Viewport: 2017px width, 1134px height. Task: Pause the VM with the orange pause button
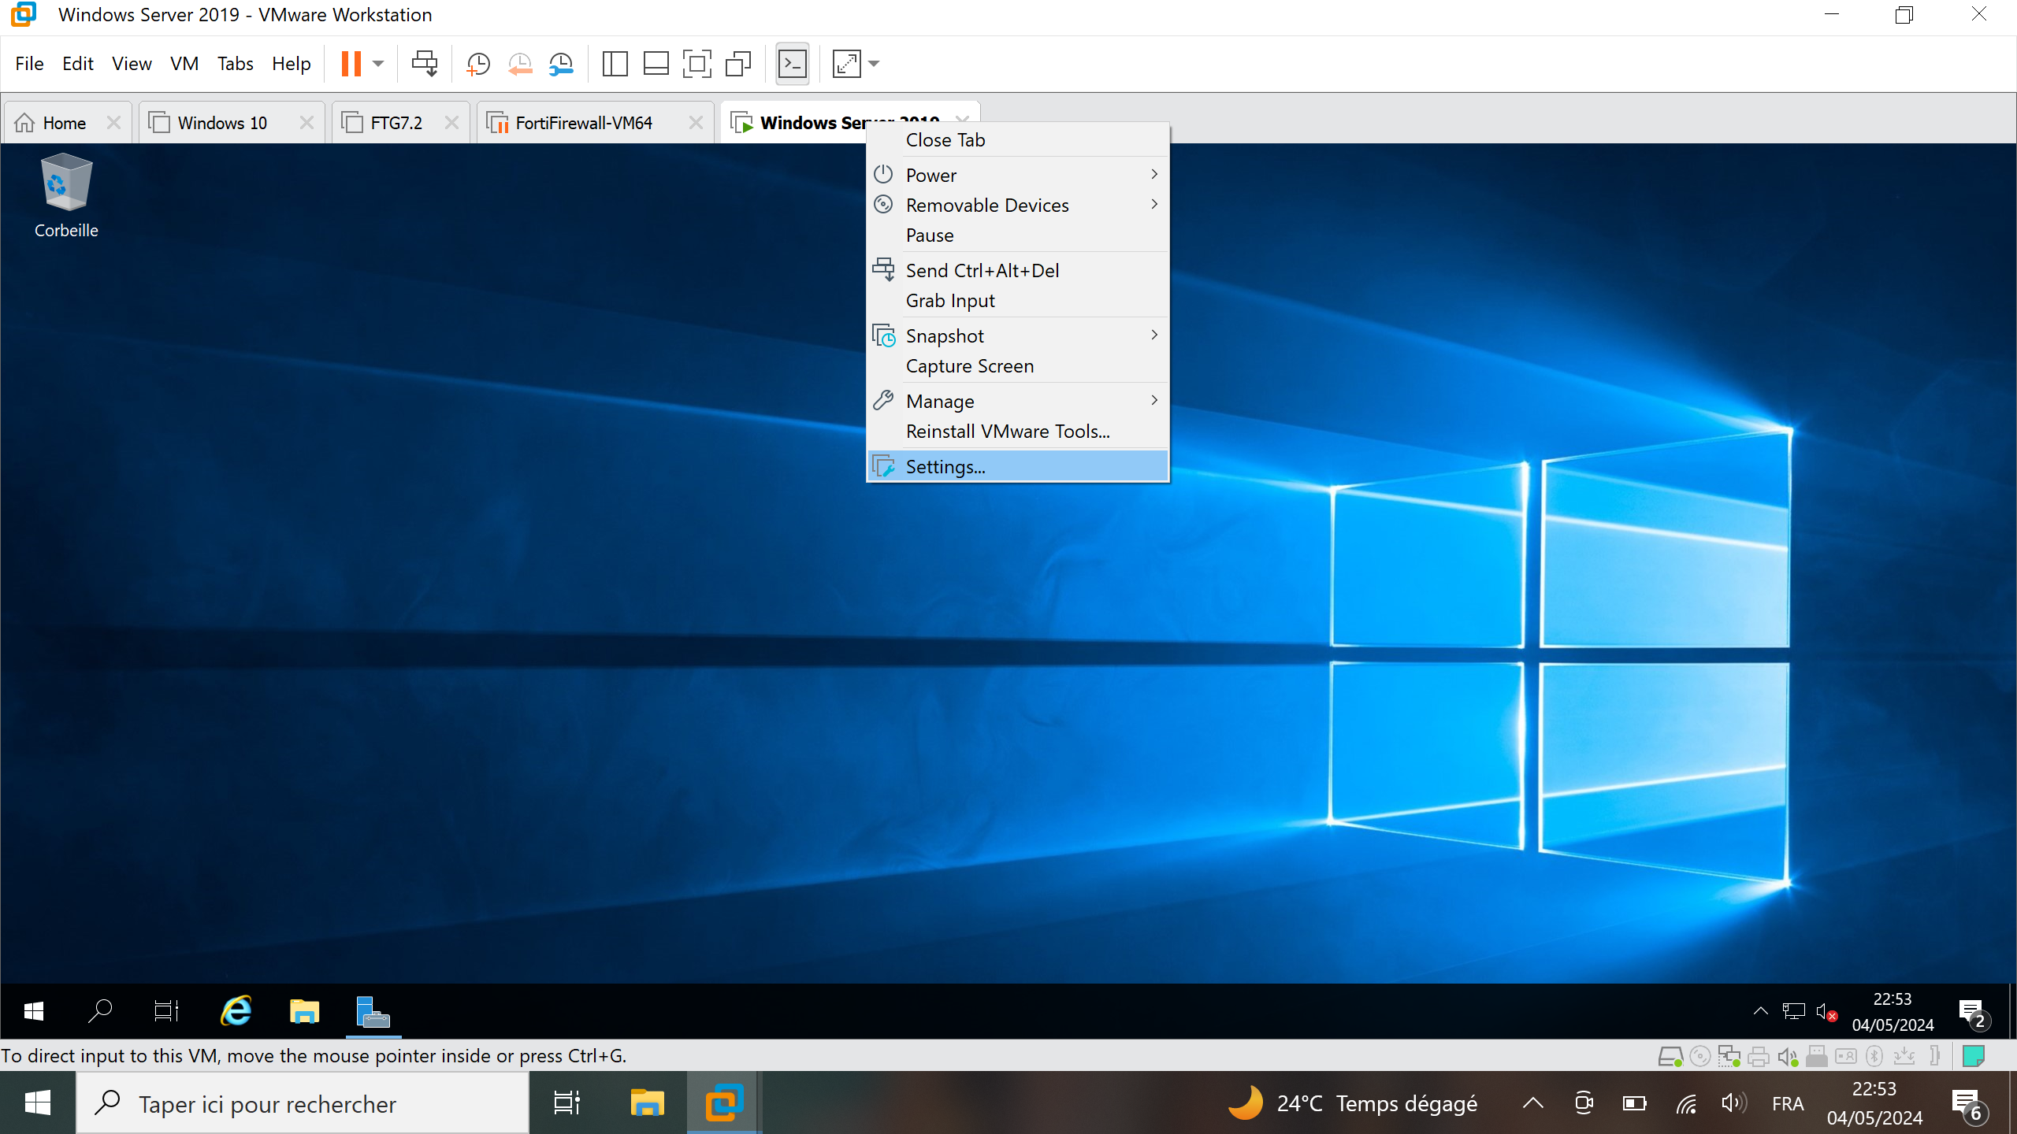point(351,64)
